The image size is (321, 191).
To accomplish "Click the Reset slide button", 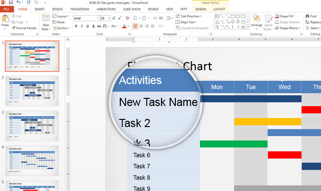I will point(58,22).
